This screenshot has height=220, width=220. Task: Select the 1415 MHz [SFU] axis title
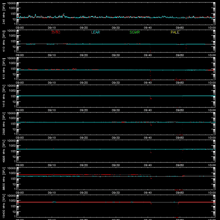[x=4, y=96]
